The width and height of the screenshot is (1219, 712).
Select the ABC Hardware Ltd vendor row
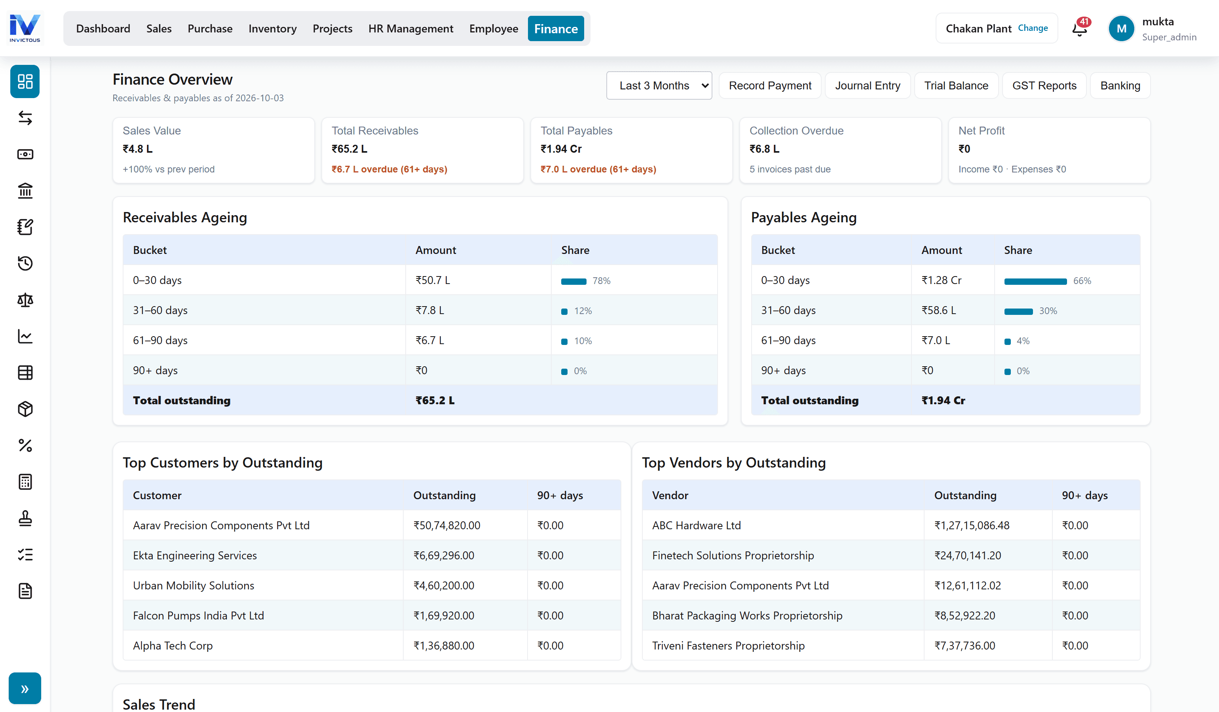(x=891, y=525)
